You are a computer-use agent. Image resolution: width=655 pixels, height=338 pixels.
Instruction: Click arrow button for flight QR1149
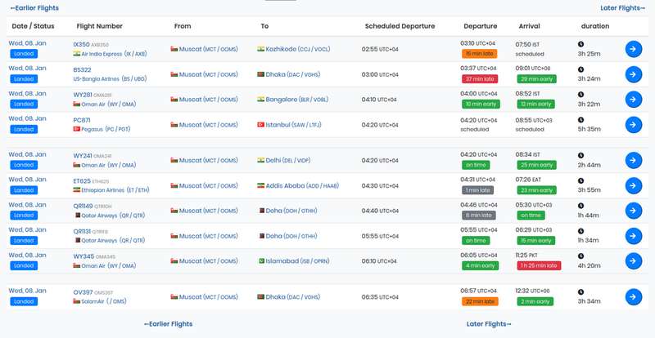[633, 211]
